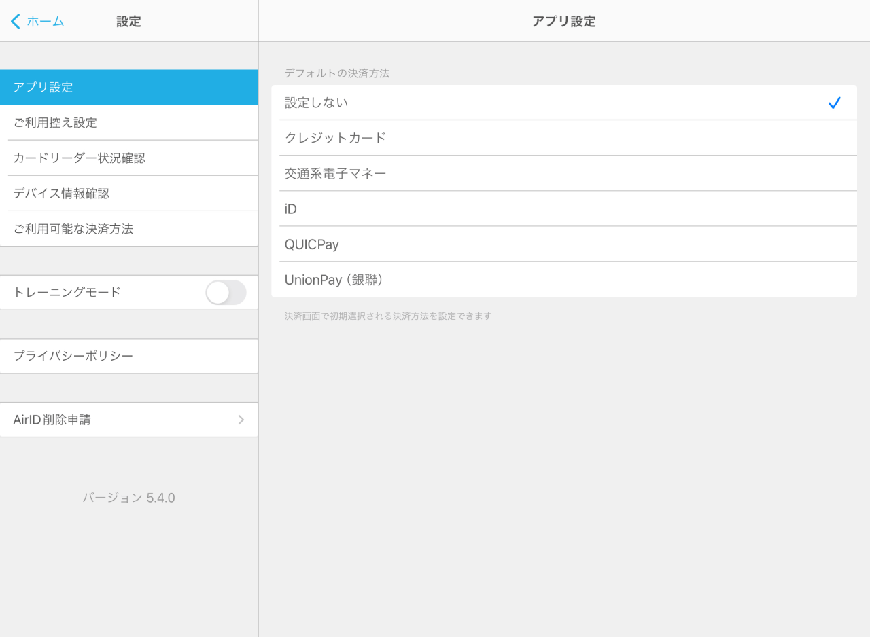870x637 pixels.
Task: Open AirID削除申請
Action: [x=129, y=420]
